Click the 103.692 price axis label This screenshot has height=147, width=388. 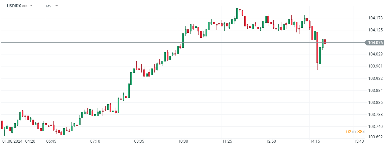tap(375, 137)
